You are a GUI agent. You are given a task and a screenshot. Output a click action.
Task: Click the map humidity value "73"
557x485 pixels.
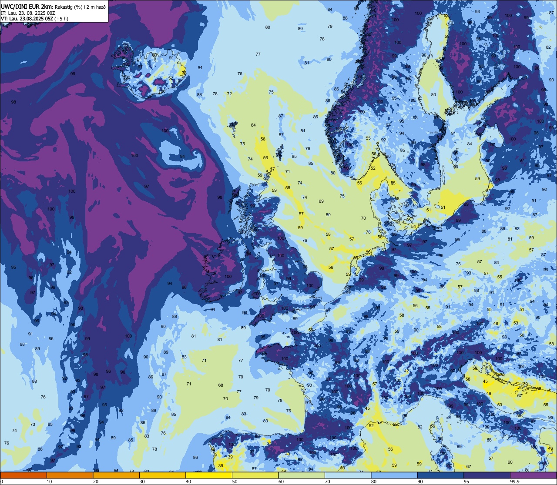(33, 425)
